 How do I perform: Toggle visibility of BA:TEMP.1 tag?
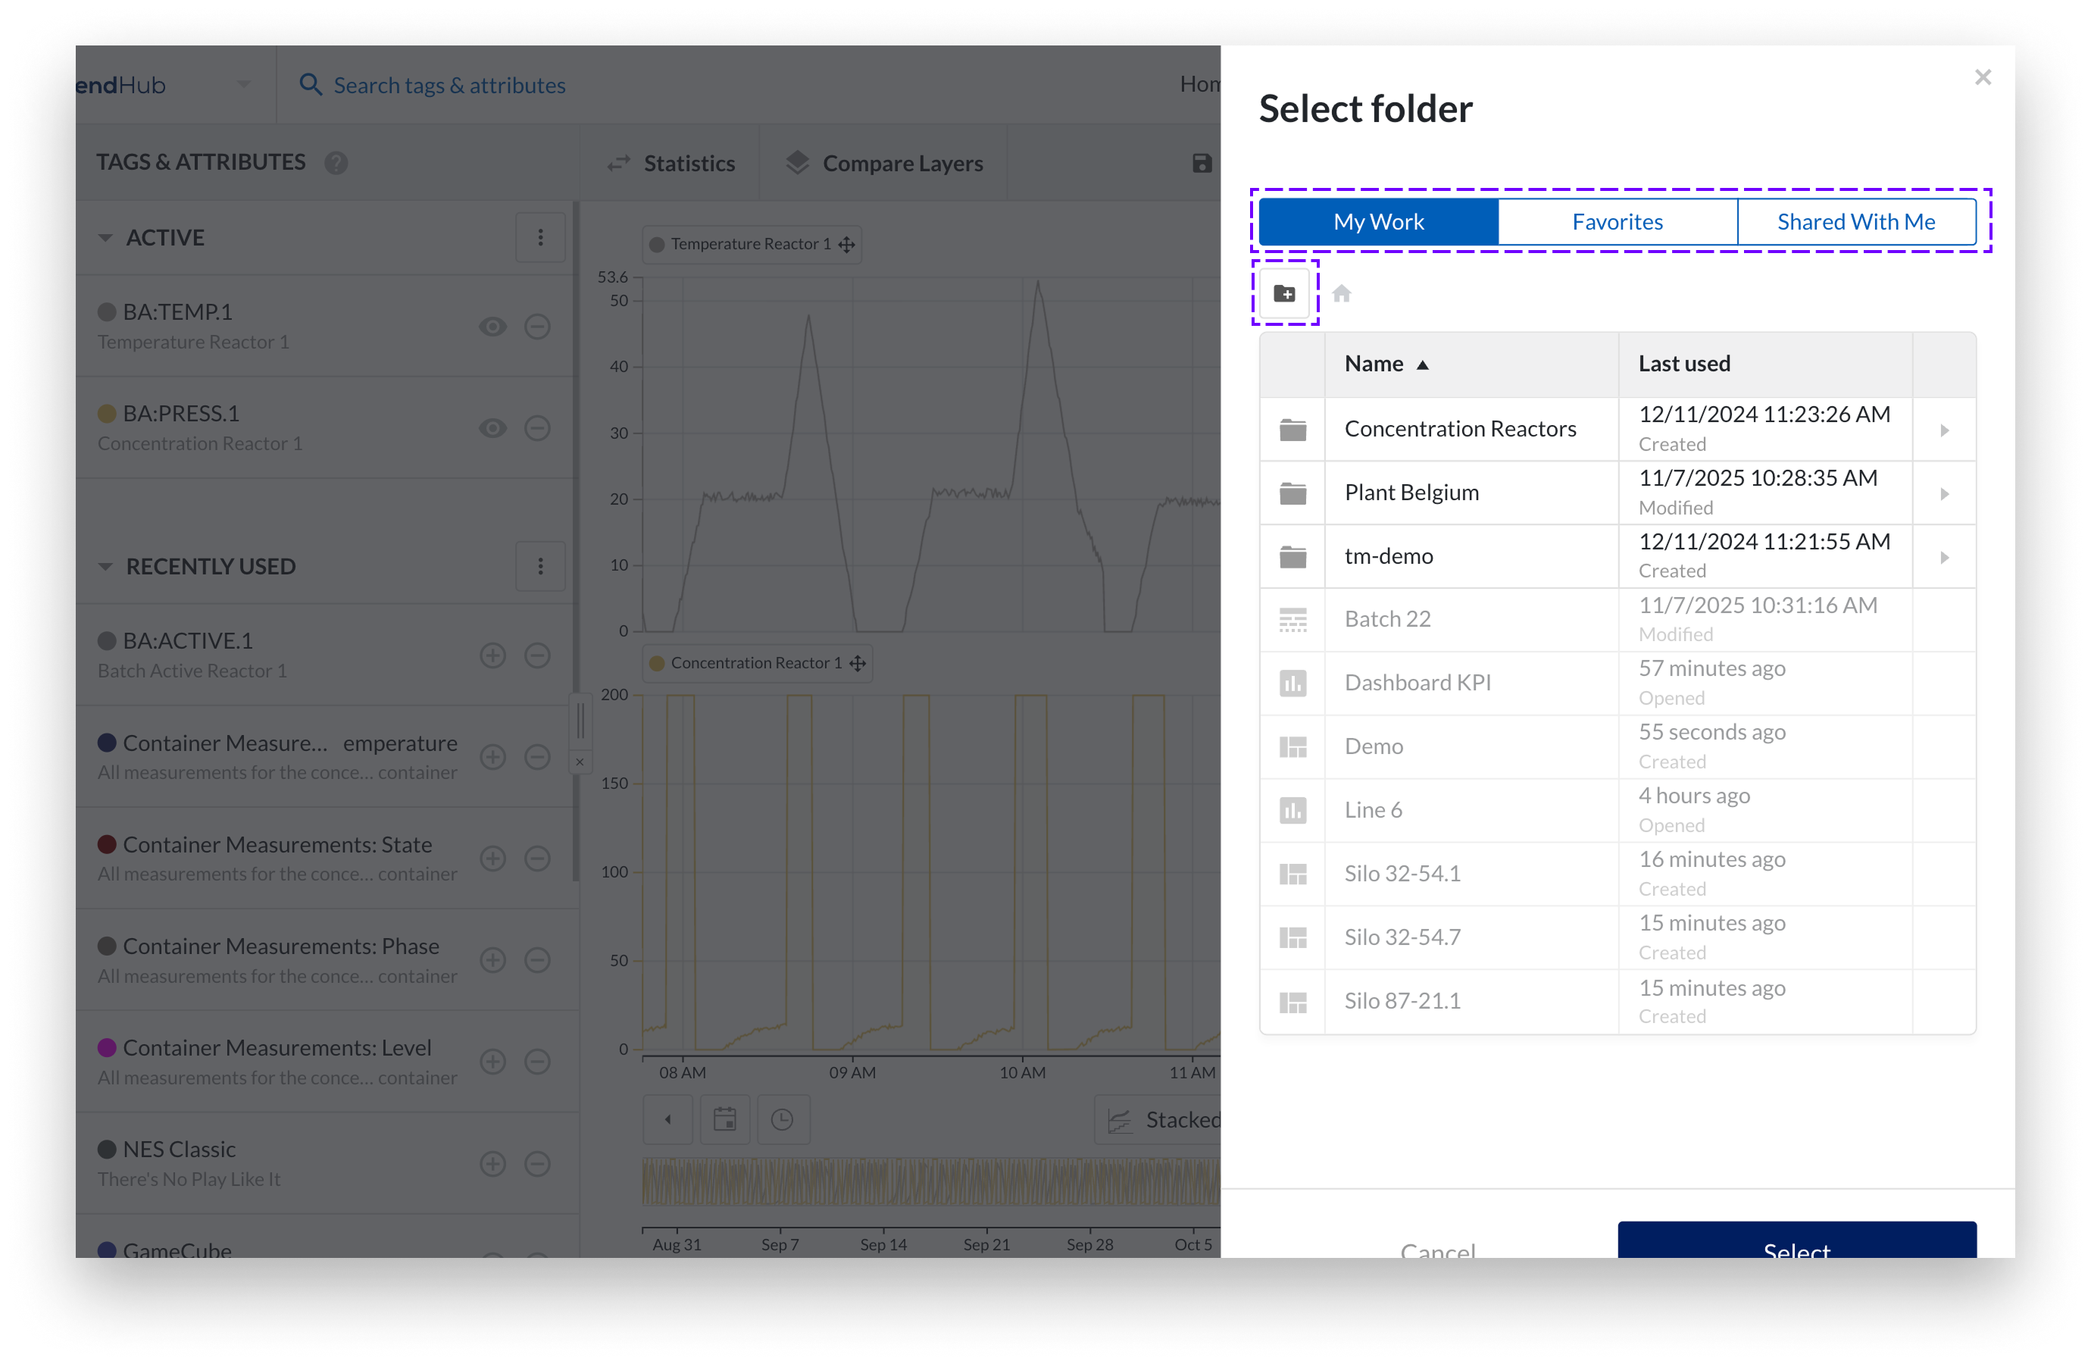pos(492,327)
